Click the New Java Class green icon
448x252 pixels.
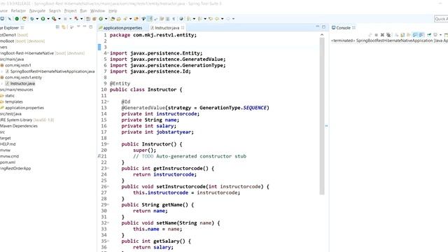tap(101, 19)
